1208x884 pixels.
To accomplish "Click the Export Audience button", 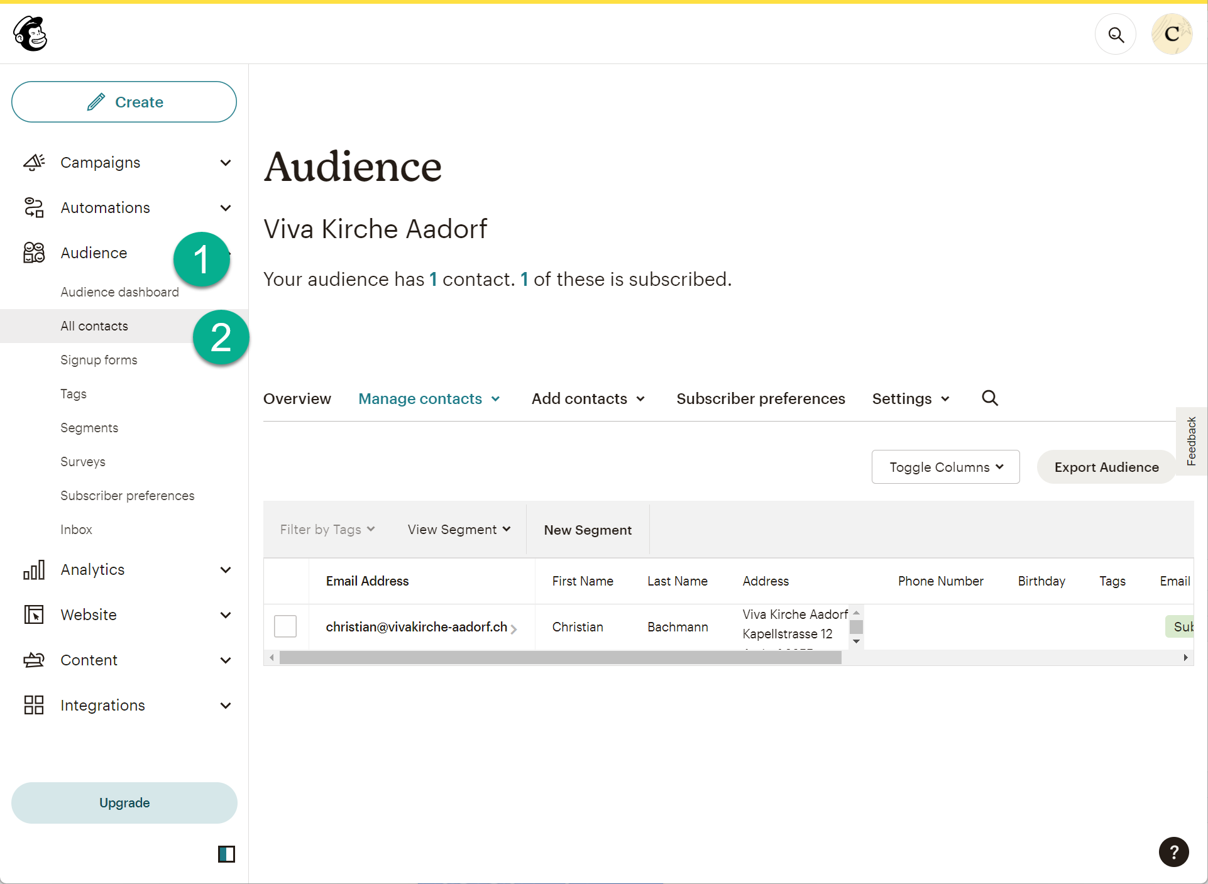I will 1106,467.
